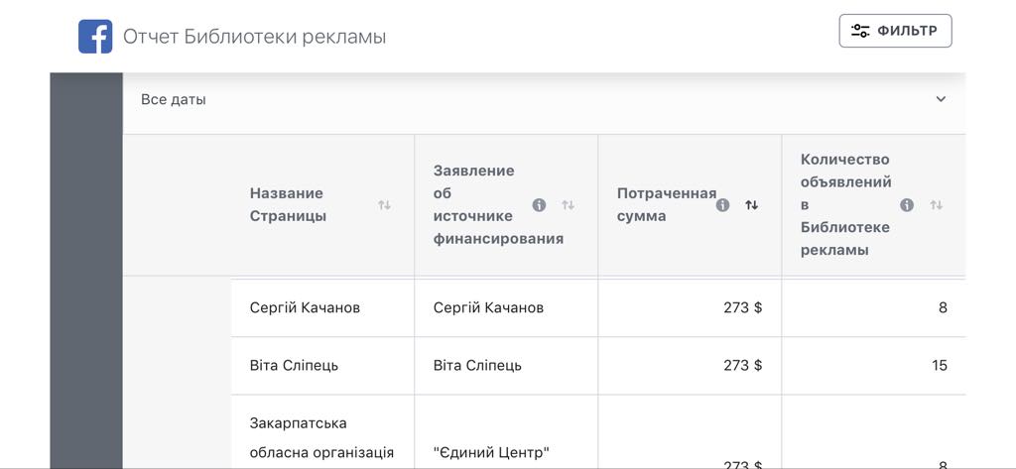
Task: Click the Потраченная сумма header text
Action: 667,204
